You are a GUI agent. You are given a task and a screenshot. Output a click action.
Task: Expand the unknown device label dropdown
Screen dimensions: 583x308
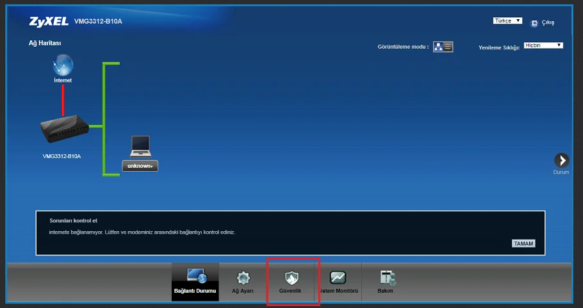tap(140, 166)
